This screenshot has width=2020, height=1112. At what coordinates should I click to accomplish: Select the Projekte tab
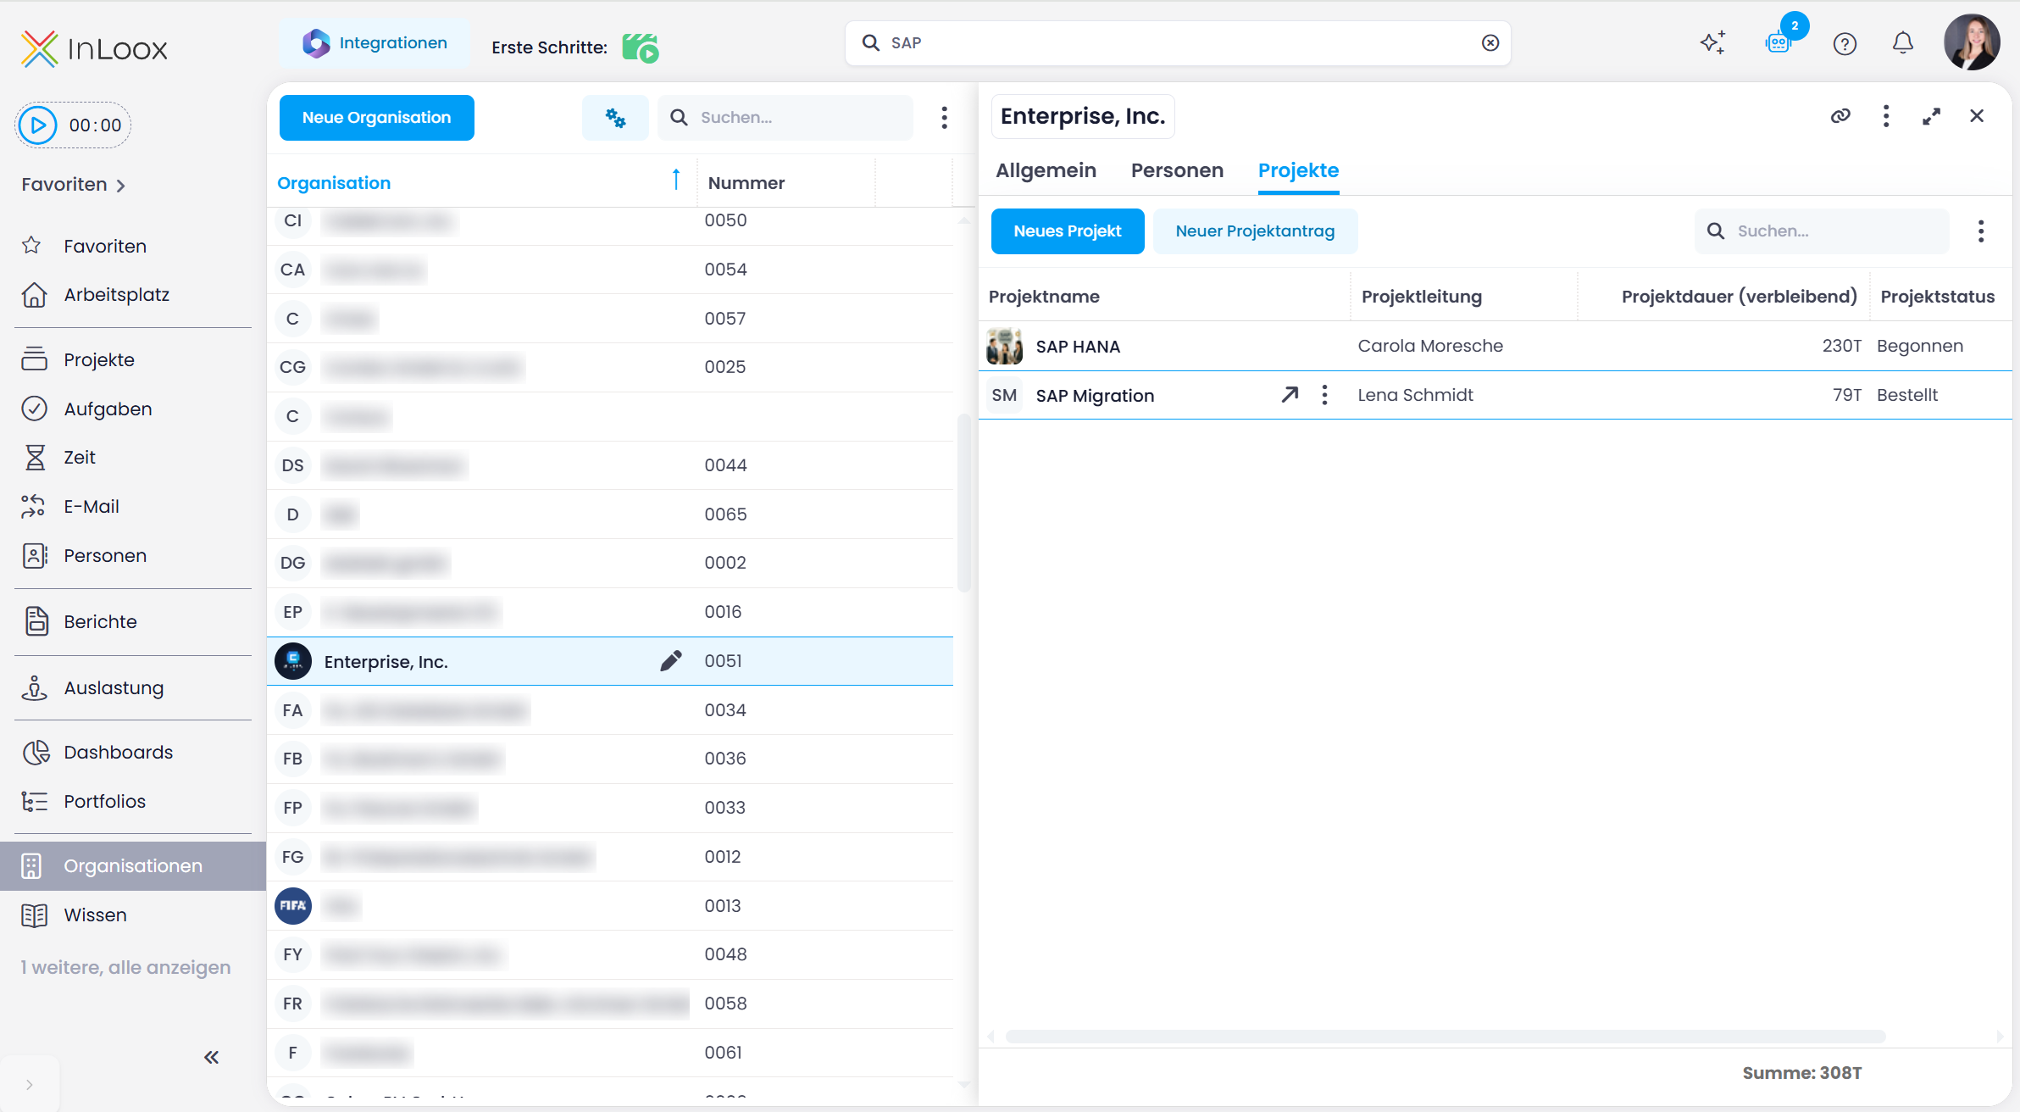(x=1298, y=170)
